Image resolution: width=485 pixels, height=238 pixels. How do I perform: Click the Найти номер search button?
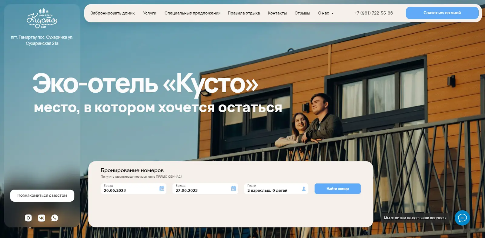click(x=338, y=189)
